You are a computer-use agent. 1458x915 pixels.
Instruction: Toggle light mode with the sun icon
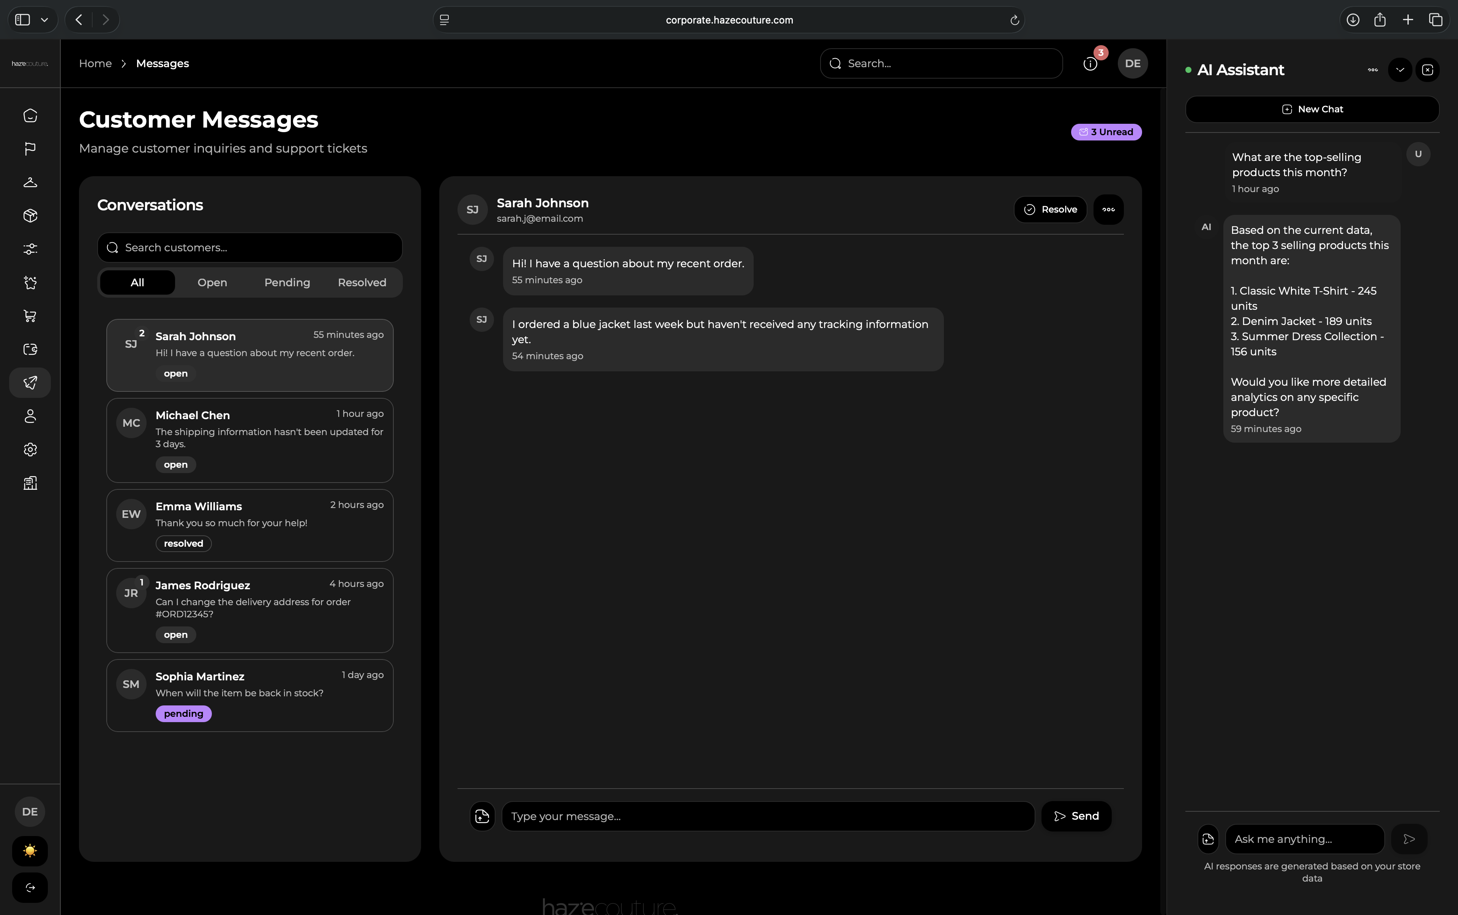click(30, 851)
